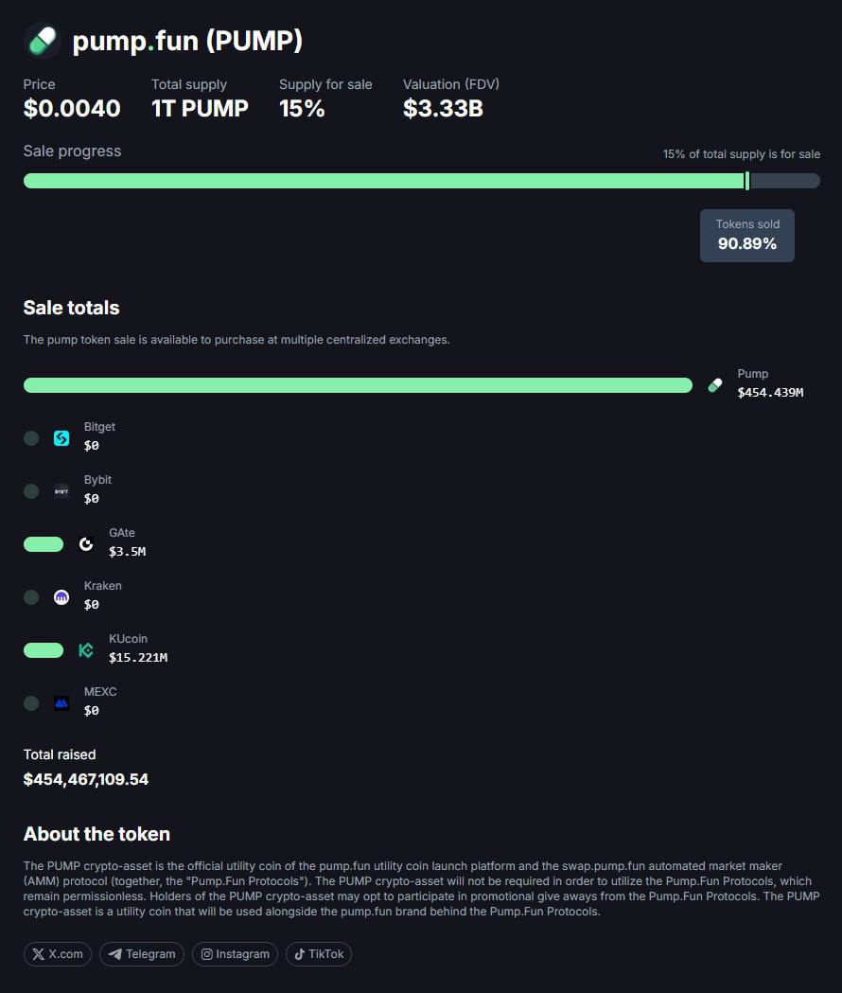The image size is (842, 993).
Task: Click the Tokens sold 90.89% tooltip
Action: click(747, 236)
